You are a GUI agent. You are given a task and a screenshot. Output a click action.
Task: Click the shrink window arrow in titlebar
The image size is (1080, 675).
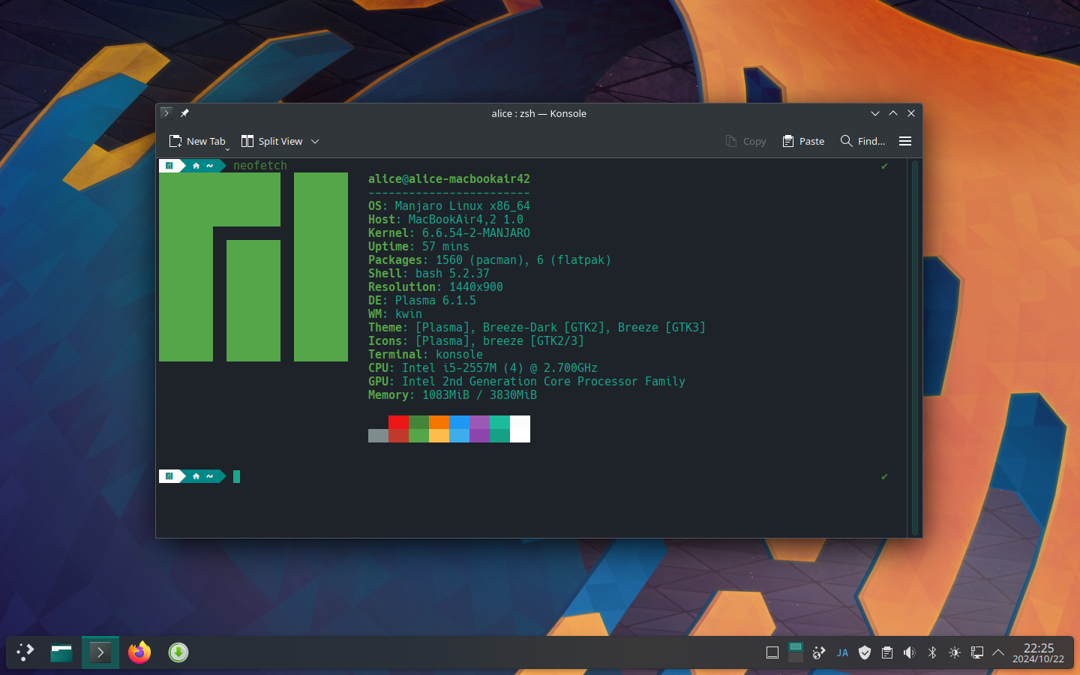[x=875, y=113]
